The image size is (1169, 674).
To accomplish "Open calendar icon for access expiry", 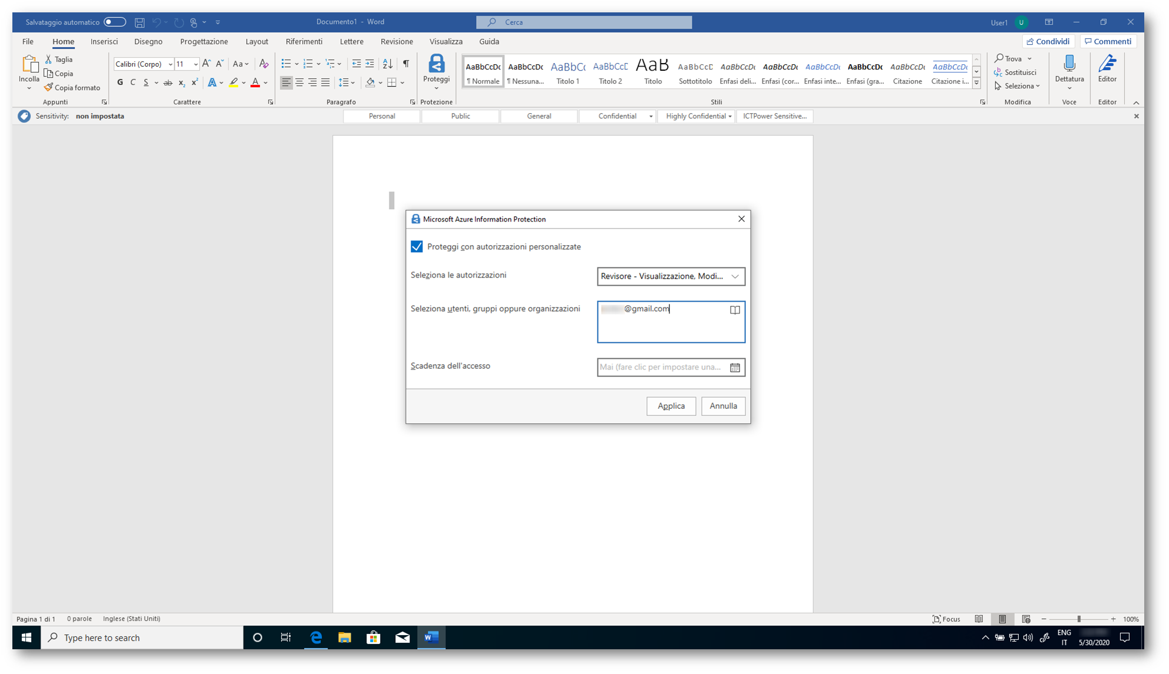I will [735, 368].
